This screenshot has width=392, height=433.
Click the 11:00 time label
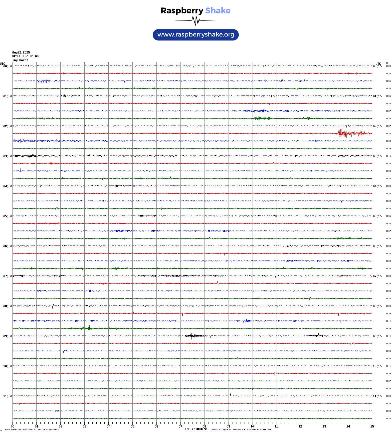click(x=7, y=396)
